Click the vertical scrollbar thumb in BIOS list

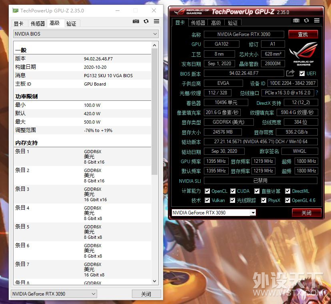(x=155, y=112)
